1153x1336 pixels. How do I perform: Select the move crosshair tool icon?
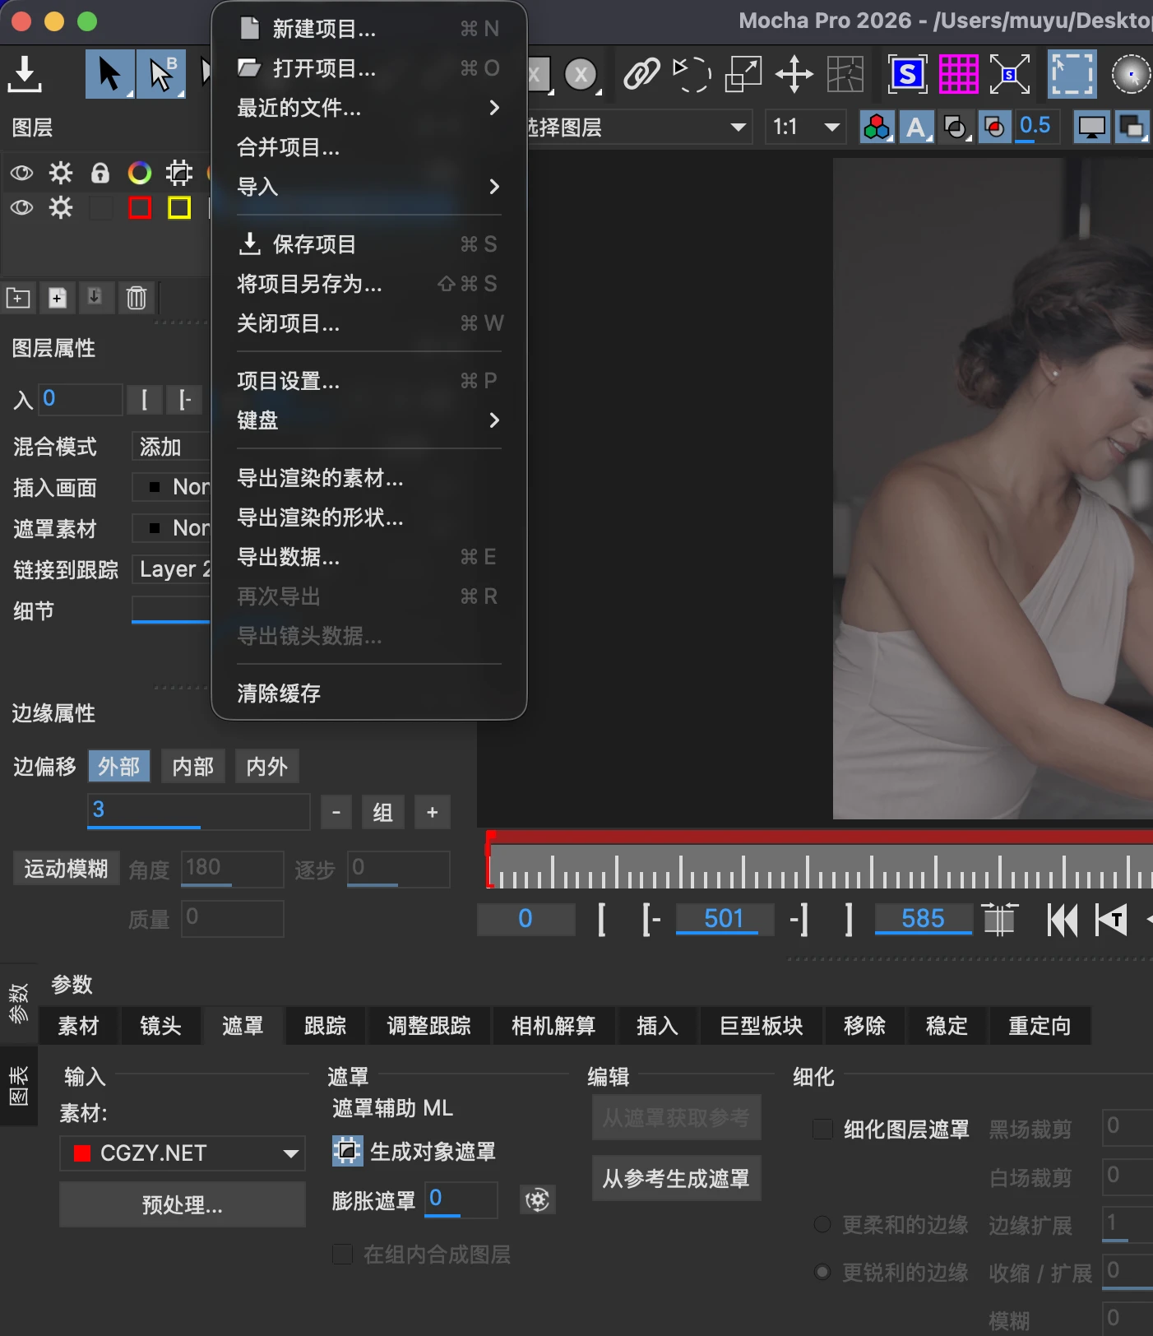(x=794, y=74)
